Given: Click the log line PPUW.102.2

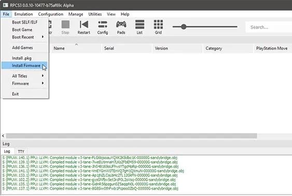Looking at the screenshot, I should pyautogui.click(x=89, y=180).
